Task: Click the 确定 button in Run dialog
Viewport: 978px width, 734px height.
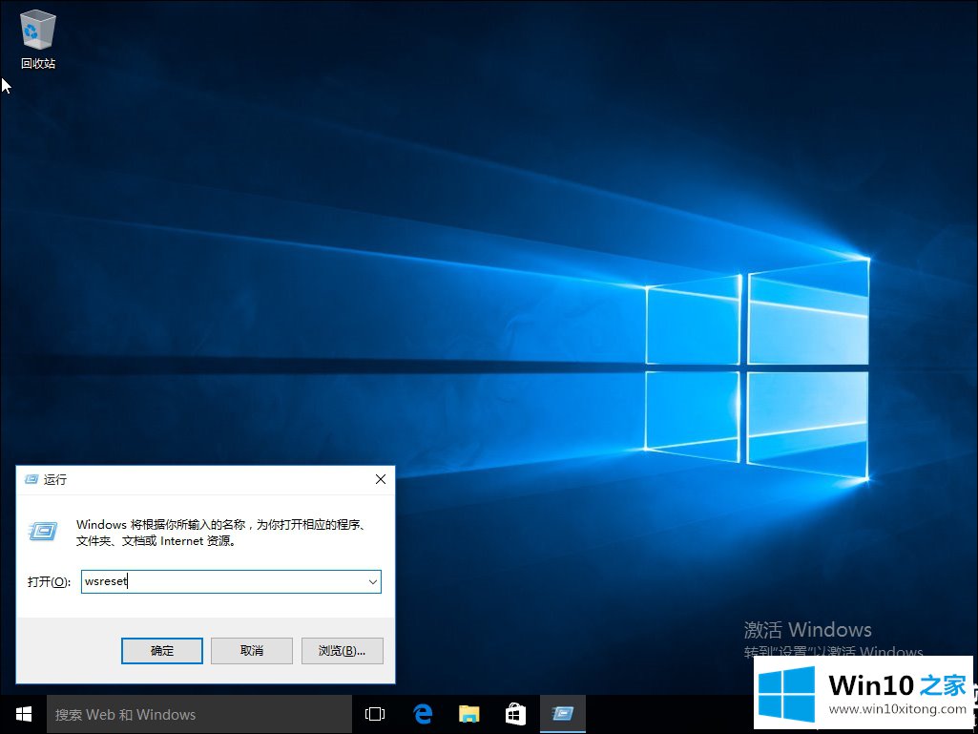Action: [162, 650]
